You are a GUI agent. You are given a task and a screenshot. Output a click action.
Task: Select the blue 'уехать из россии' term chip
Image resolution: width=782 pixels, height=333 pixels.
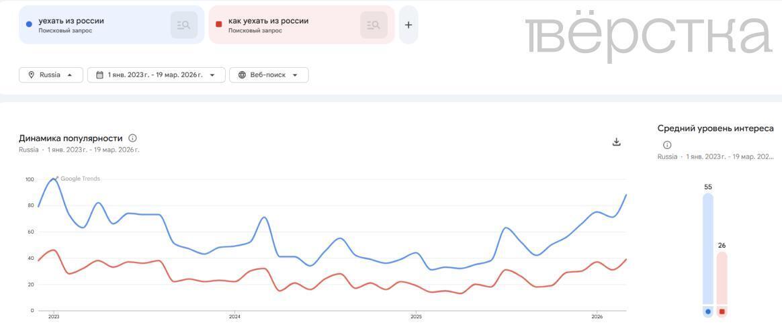(x=94, y=25)
